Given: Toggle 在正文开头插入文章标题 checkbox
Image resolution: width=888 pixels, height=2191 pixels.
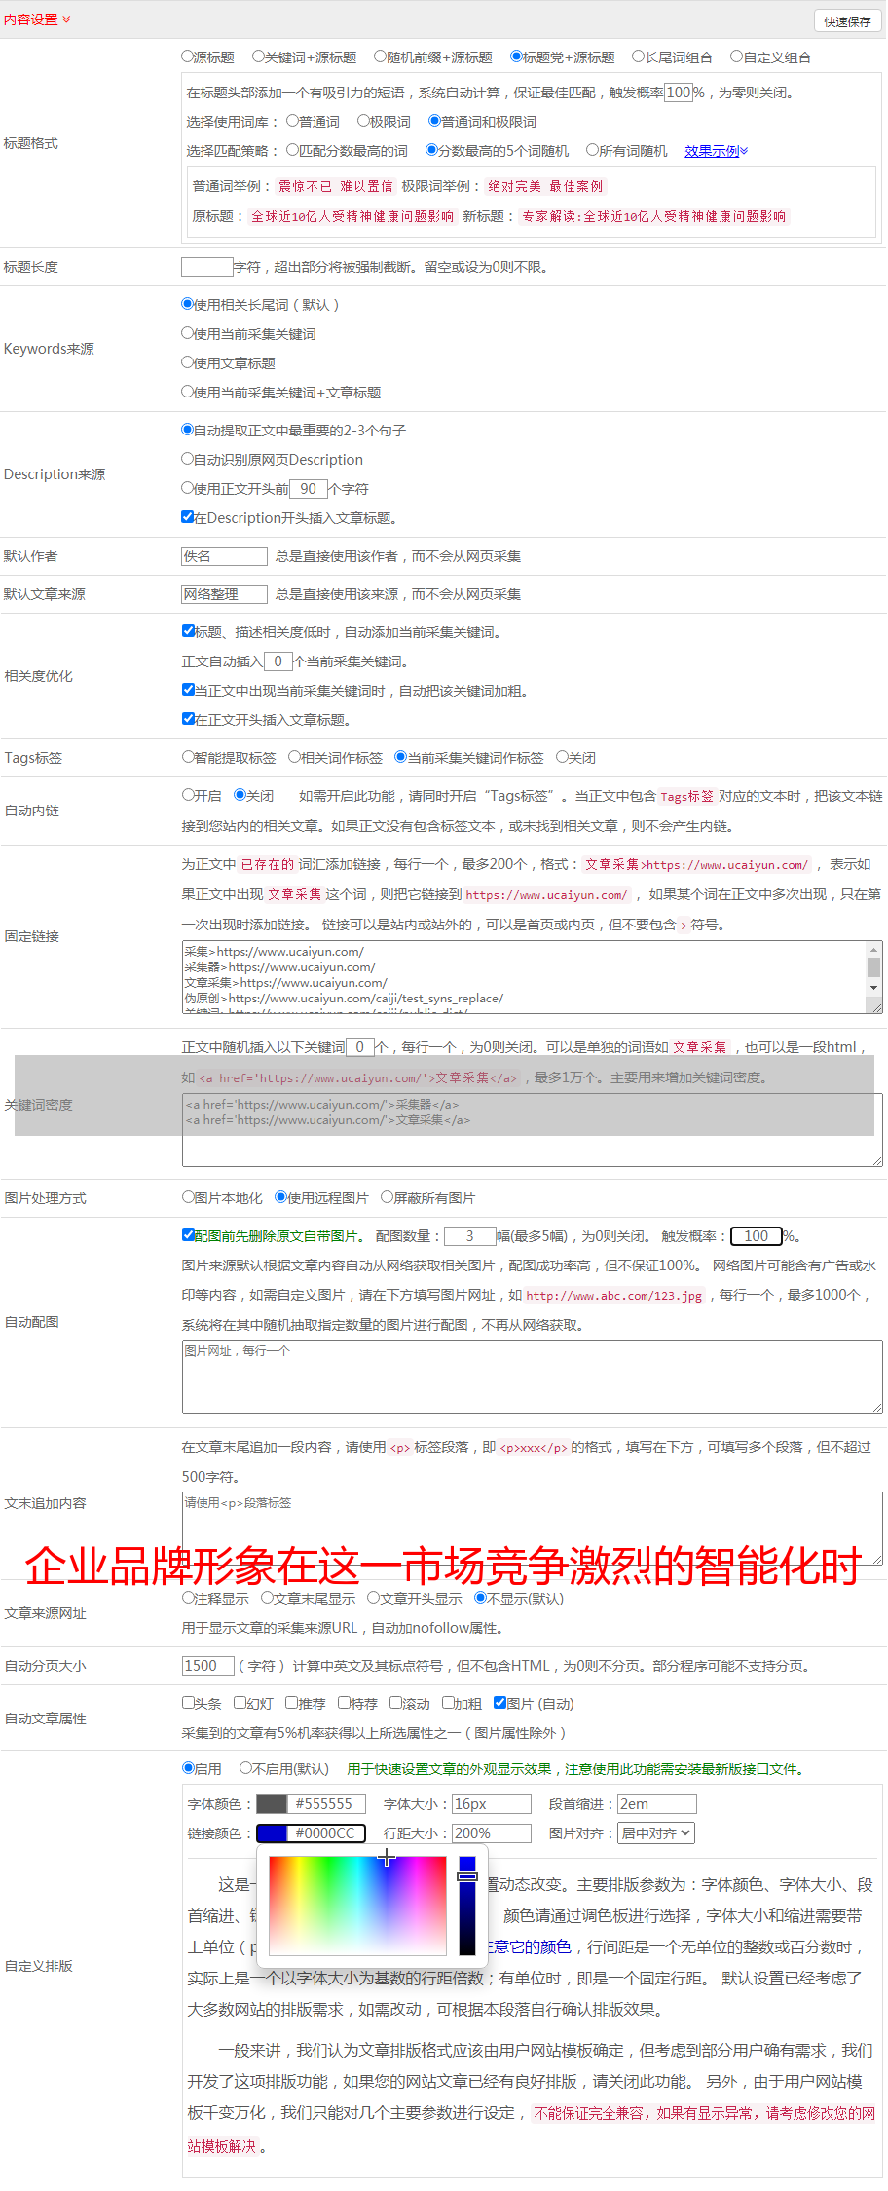Looking at the screenshot, I should click(188, 719).
